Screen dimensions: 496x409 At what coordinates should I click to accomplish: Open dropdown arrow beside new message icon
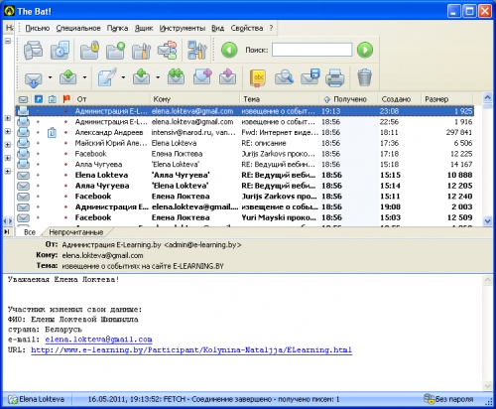[x=123, y=77]
